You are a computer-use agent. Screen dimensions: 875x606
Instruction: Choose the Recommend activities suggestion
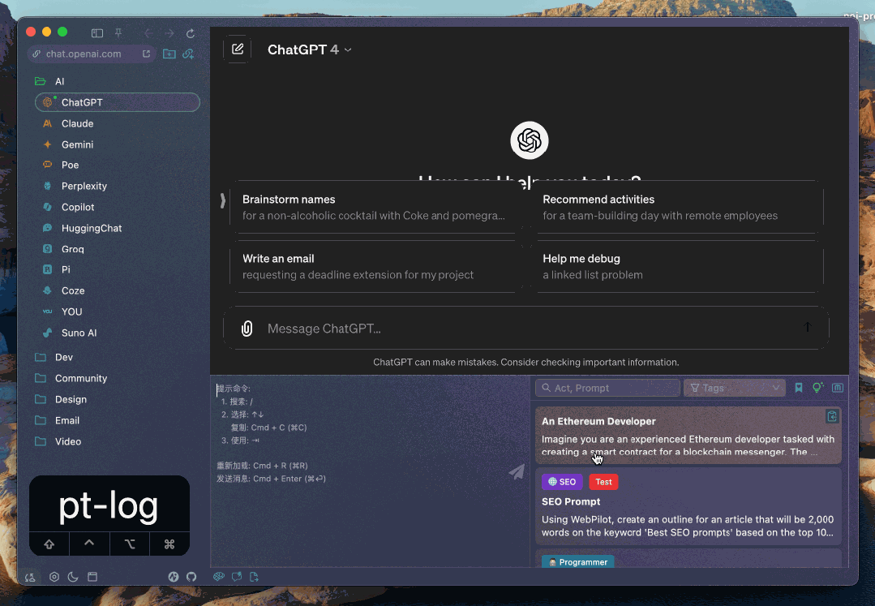click(x=677, y=207)
